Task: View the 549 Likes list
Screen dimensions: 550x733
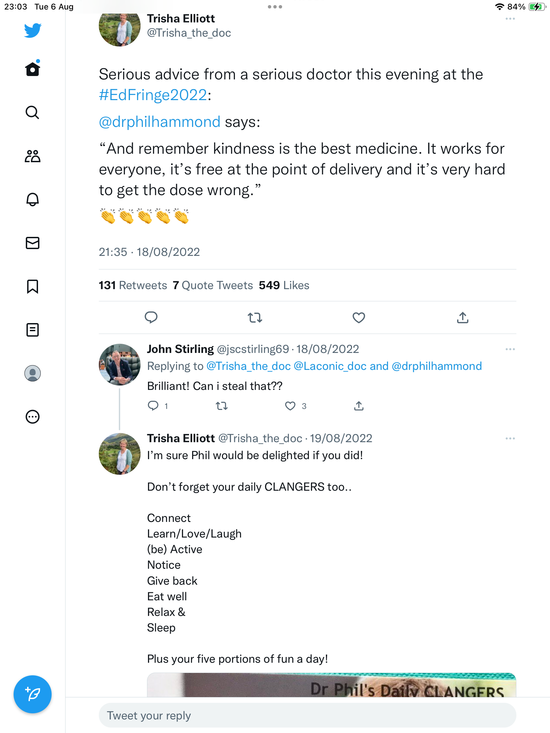Action: pos(284,285)
